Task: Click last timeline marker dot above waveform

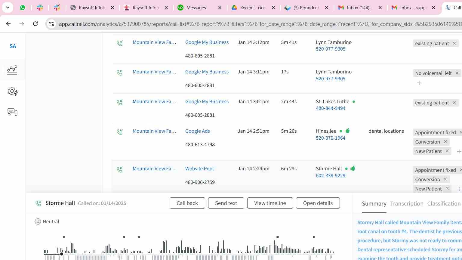Action: click(x=314, y=237)
